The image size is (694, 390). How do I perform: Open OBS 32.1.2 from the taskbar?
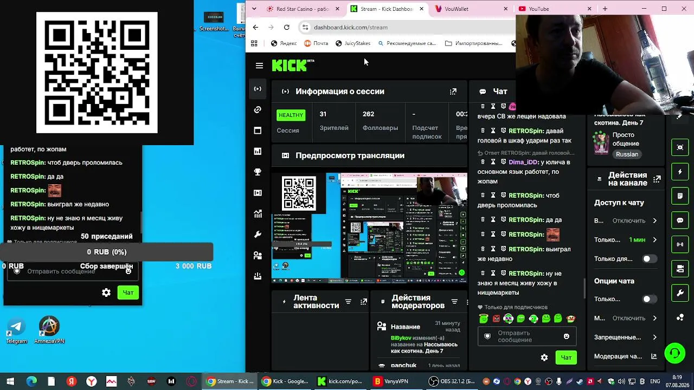pyautogui.click(x=452, y=381)
